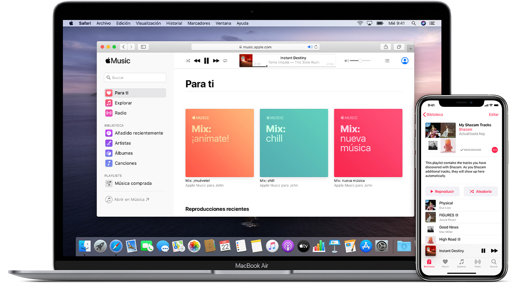Image resolution: width=518 pixels, height=284 pixels.
Task: Open Music app from the Dock
Action: point(272,246)
